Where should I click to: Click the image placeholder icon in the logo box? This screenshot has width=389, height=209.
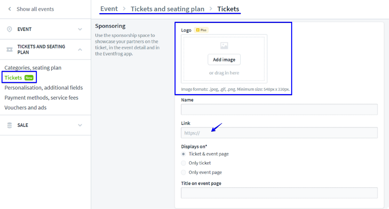(x=224, y=46)
